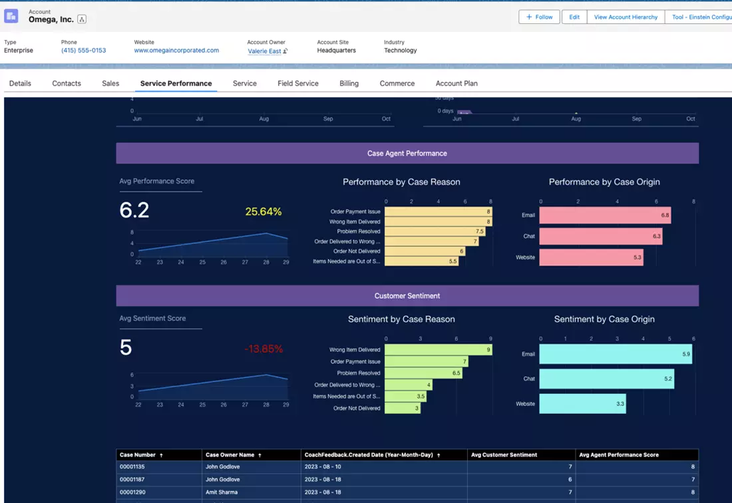
Task: Click the Order Not Delivered sentiment bar
Action: click(403, 408)
